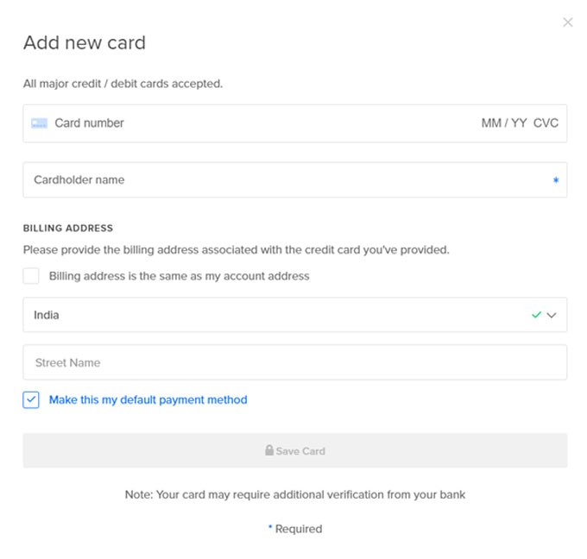Click the BILLING ADDRESS section header
The height and width of the screenshot is (559, 587).
tap(68, 228)
